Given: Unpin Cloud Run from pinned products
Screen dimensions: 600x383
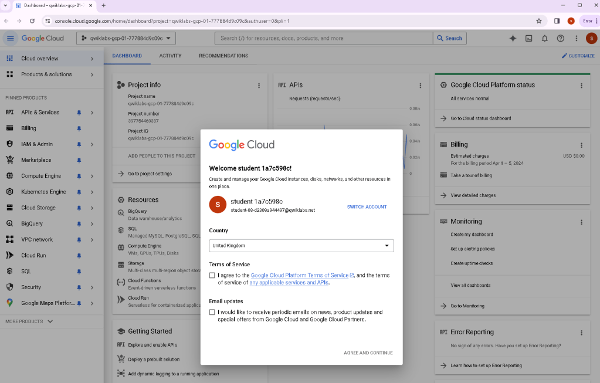Looking at the screenshot, I should 79,256.
